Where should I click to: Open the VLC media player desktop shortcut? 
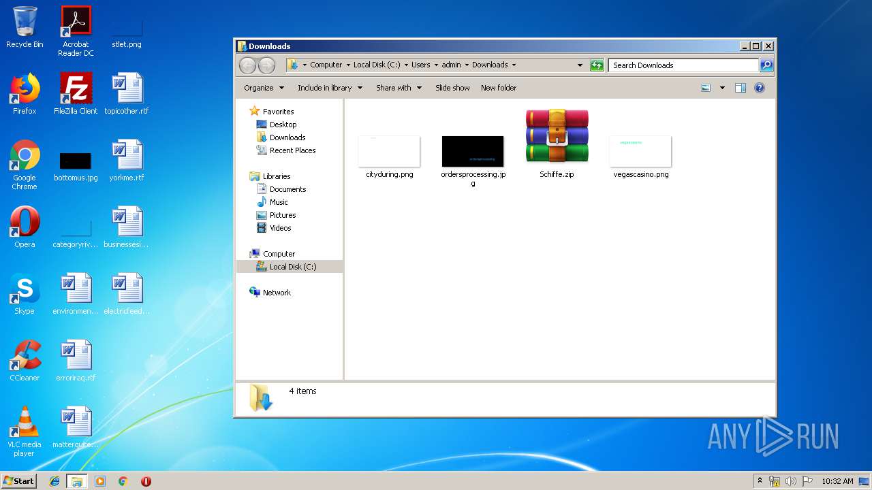tap(25, 431)
